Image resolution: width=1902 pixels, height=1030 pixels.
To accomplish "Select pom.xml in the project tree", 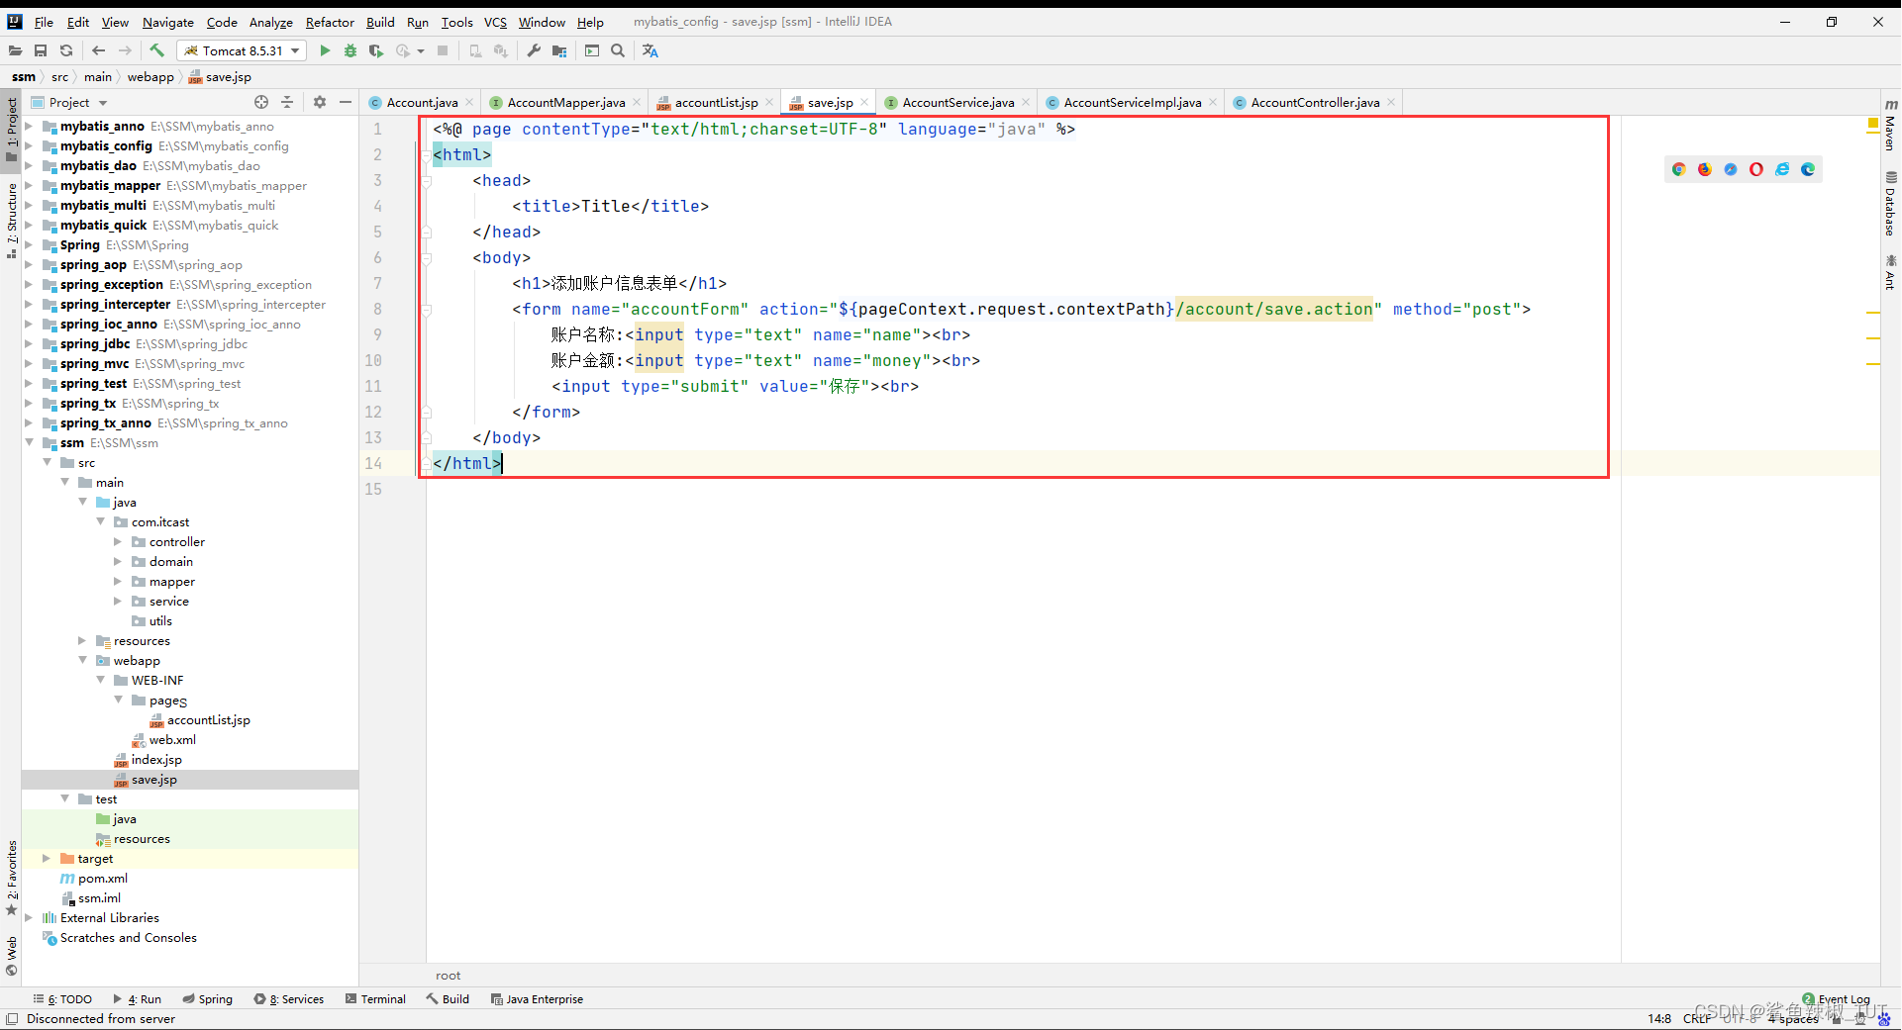I will (103, 878).
